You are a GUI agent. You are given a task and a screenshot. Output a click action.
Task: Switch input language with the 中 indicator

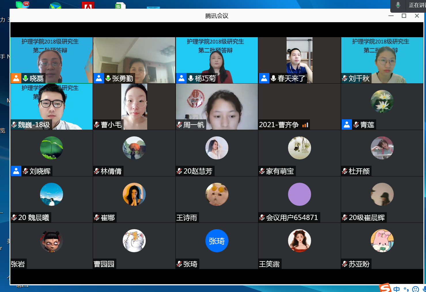tap(397, 289)
